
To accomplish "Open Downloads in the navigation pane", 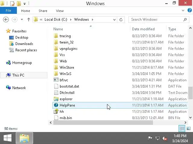I will click(x=24, y=44).
